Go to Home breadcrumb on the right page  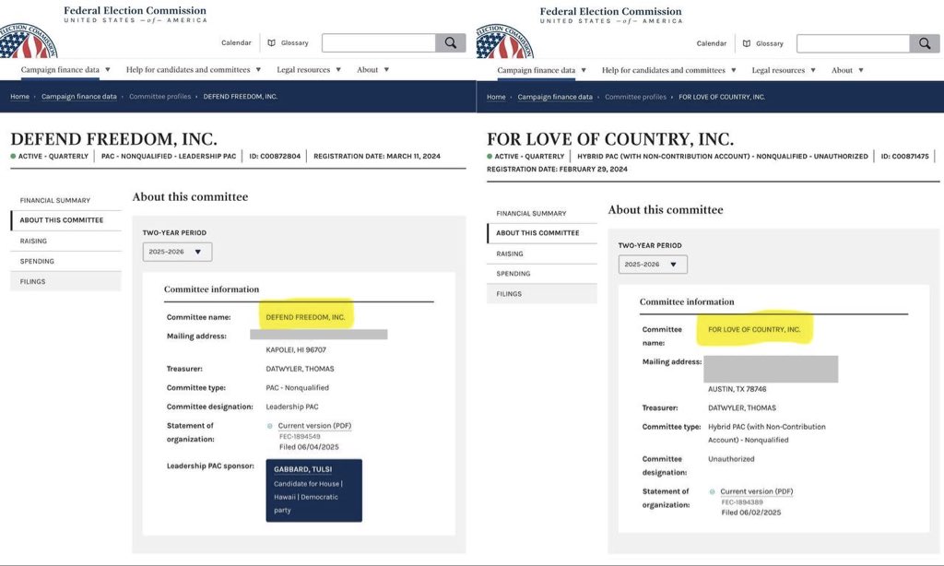click(496, 97)
